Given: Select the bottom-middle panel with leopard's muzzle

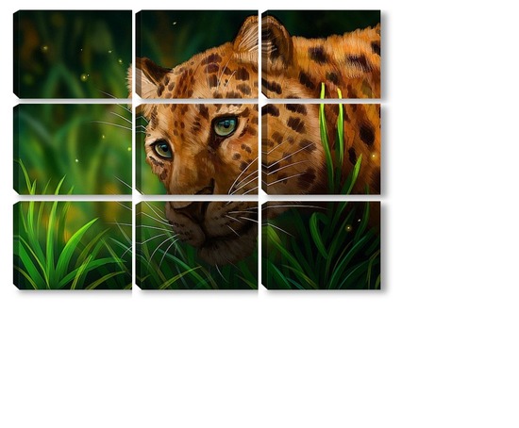Looking at the screenshot, I should (196, 245).
